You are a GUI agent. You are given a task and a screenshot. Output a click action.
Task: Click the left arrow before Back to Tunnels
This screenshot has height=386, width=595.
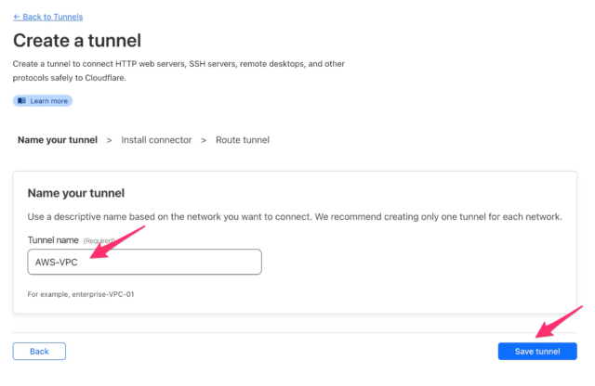(x=16, y=18)
